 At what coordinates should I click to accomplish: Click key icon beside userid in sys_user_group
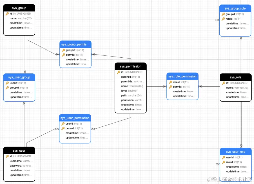[7, 83]
